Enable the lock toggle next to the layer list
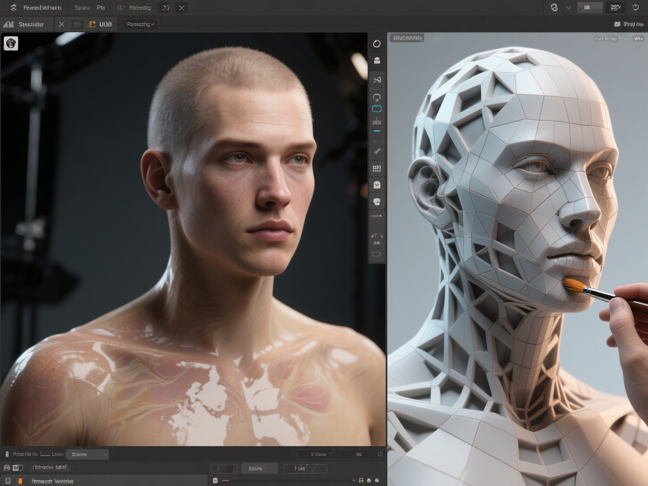The image size is (648, 486). pyautogui.click(x=8, y=468)
